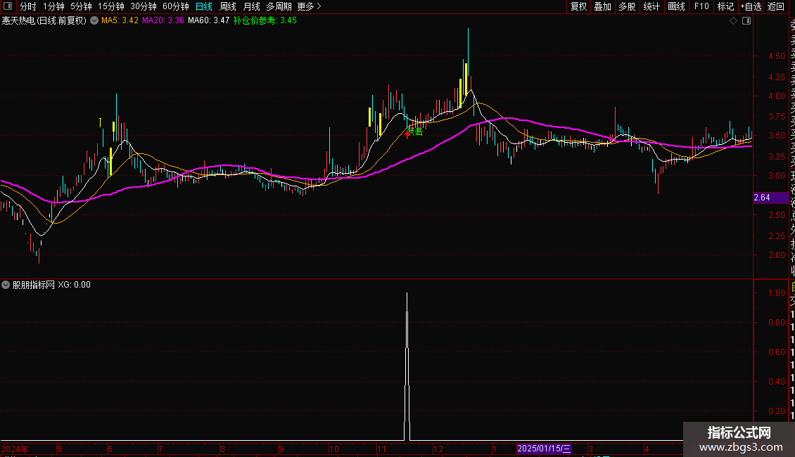
Task: Click the stock title 惠天热电(日线.前复权)
Action: [x=44, y=20]
